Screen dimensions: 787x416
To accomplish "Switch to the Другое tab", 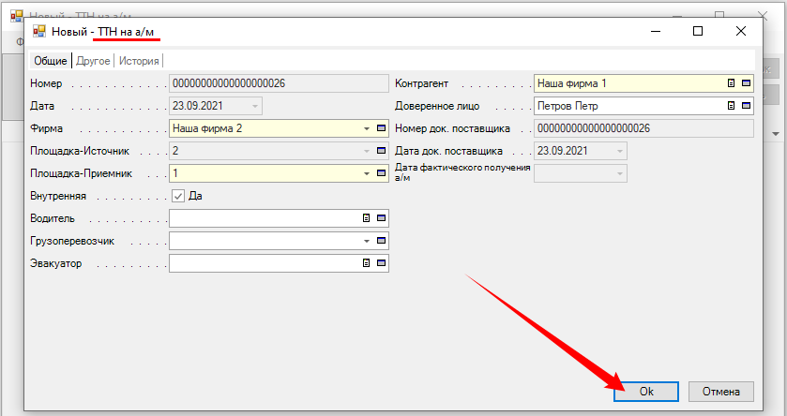I will (x=92, y=61).
